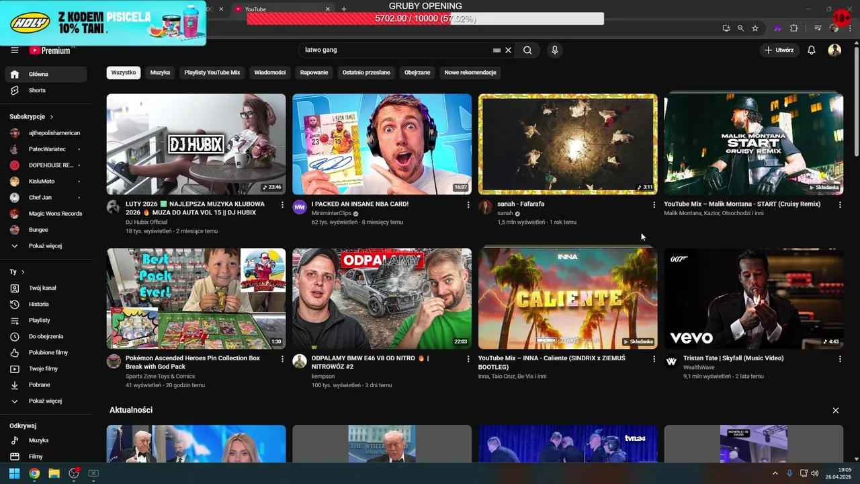Open Shorts in the sidebar
This screenshot has width=860, height=484.
pyautogui.click(x=46, y=91)
